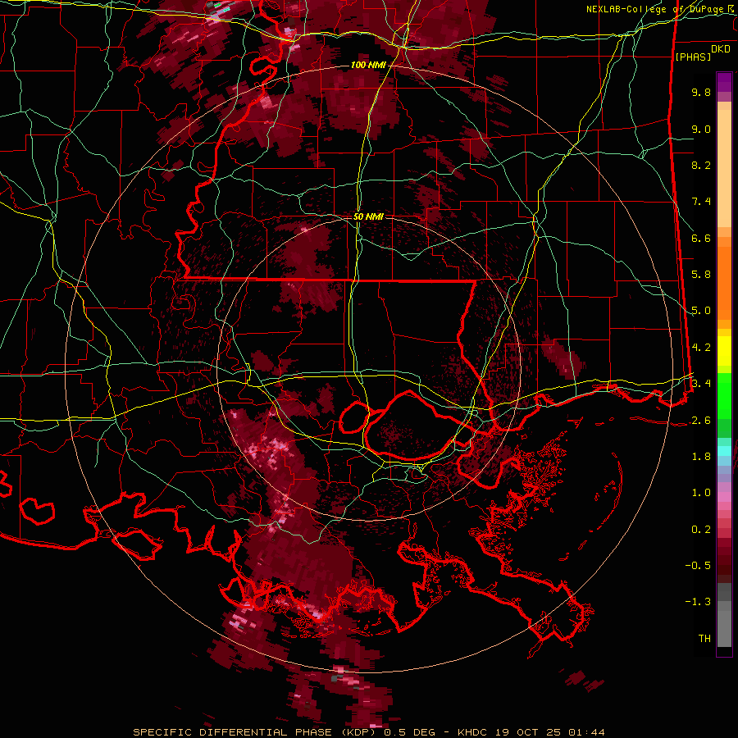The height and width of the screenshot is (738, 738).
Task: Select the 6.6 scale label
Action: [701, 238]
